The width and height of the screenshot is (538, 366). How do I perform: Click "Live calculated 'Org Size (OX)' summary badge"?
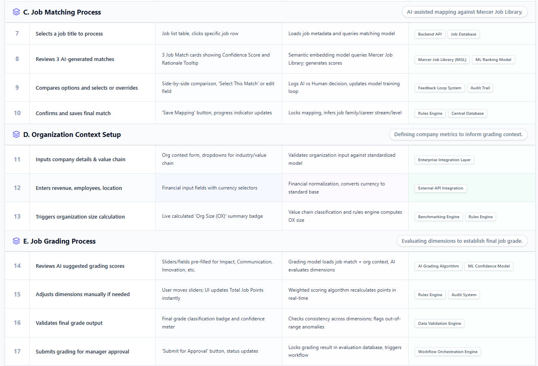[x=212, y=216]
